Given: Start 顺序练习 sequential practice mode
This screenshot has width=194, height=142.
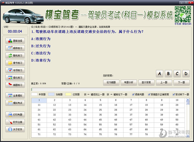Looking at the screenshot, I should 15,48.
